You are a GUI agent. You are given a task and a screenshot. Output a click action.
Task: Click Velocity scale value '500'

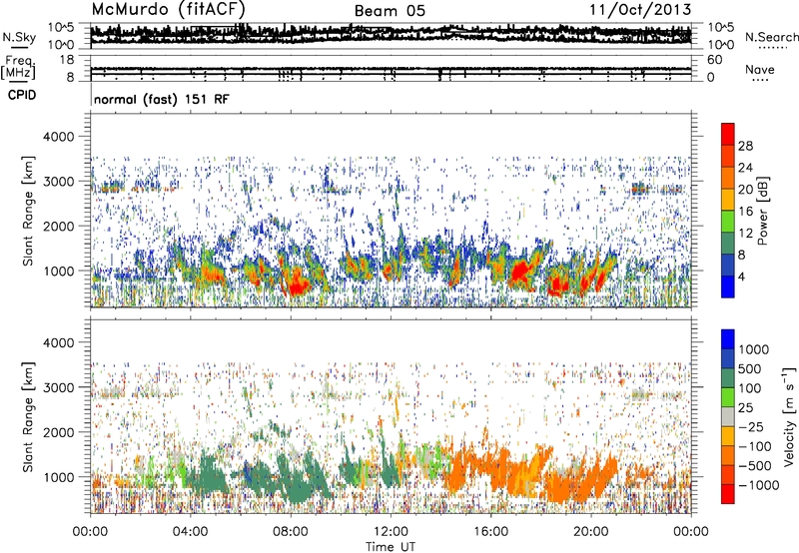[x=750, y=368]
